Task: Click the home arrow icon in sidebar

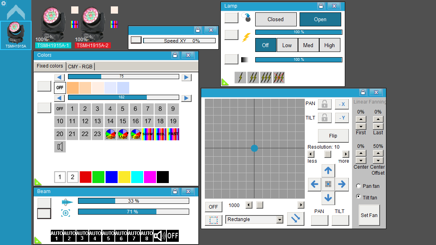Action: (x=16, y=12)
